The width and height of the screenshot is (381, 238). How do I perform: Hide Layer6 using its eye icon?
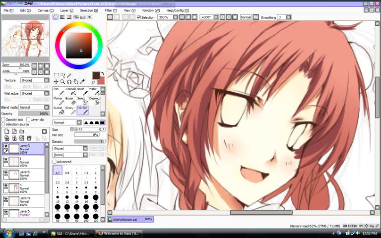point(5,172)
